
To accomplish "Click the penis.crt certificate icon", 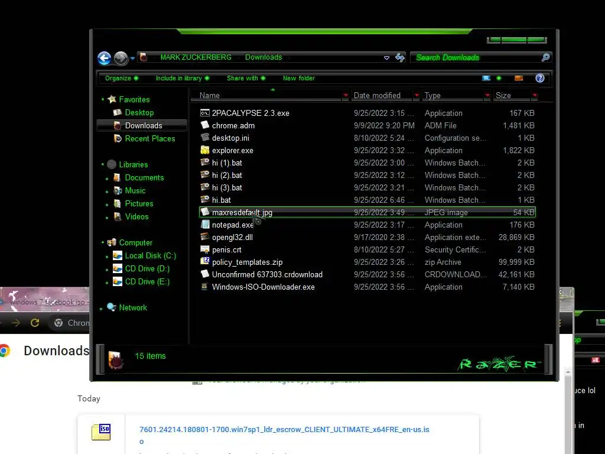I will click(x=205, y=249).
